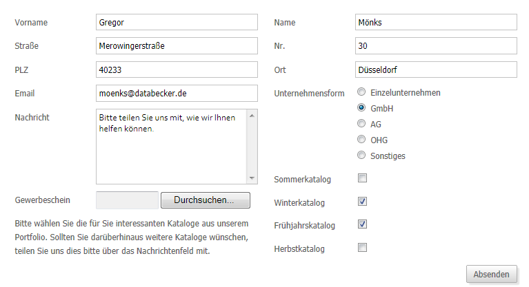Click the Nachricht scrollbar down arrow
The image size is (529, 287).
(x=252, y=179)
